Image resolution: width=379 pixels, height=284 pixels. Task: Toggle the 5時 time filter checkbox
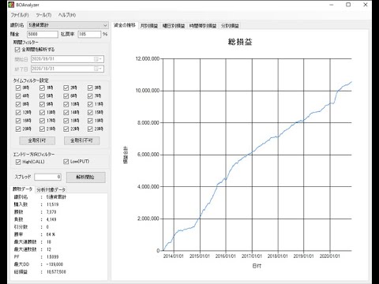(42, 96)
